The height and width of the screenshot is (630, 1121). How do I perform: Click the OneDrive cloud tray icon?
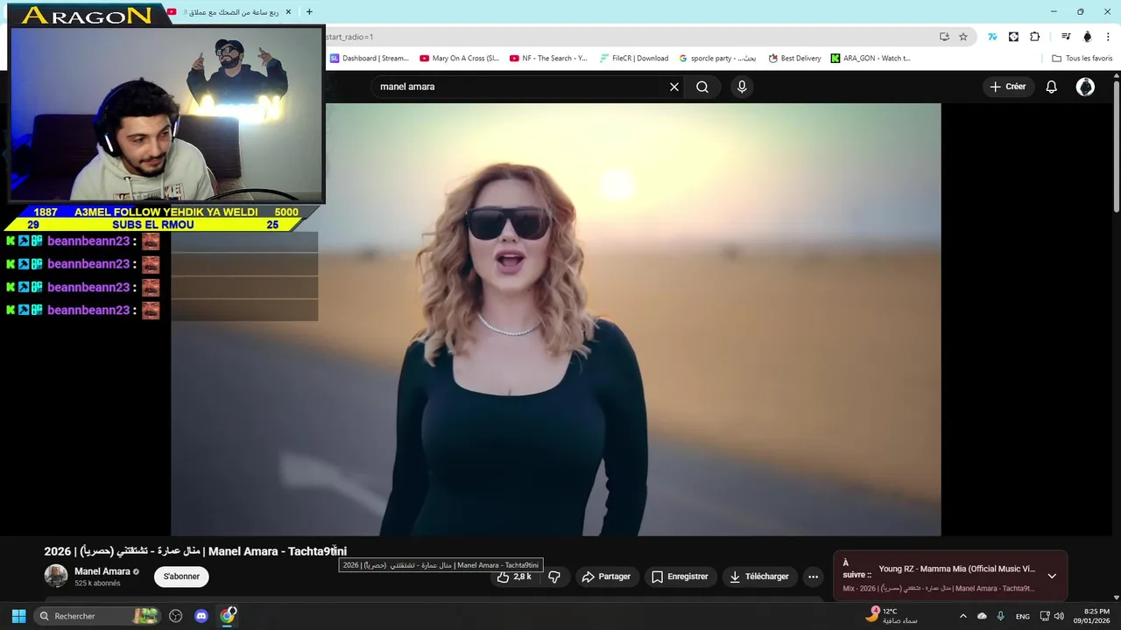[982, 616]
